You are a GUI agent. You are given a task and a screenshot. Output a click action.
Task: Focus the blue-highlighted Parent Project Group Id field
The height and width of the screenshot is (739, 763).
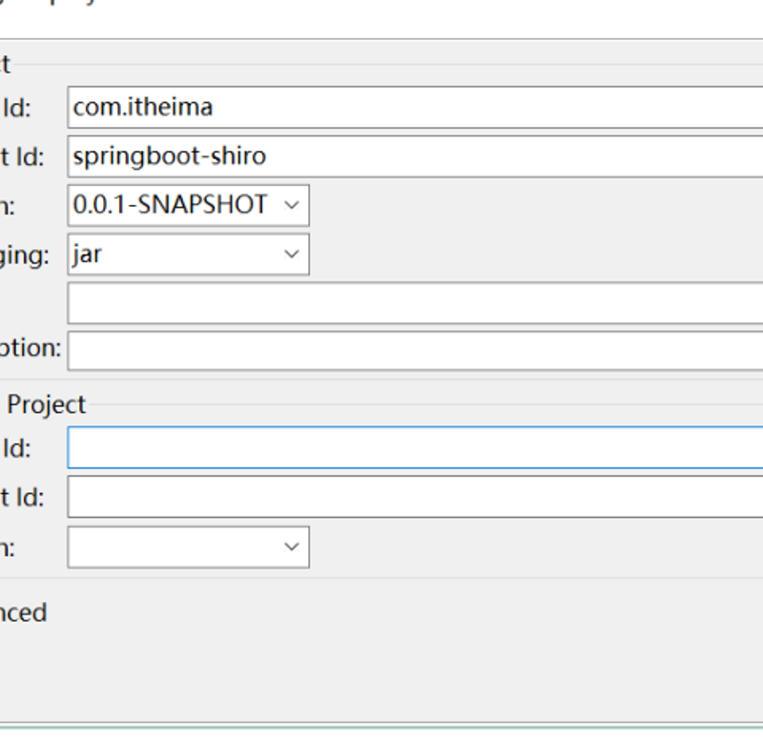pos(415,447)
